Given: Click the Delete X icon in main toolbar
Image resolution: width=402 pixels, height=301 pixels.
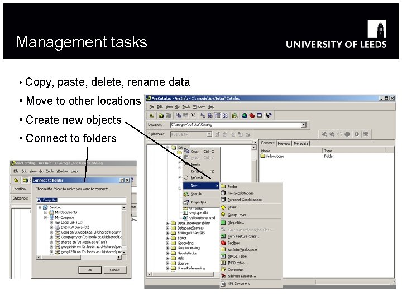Looking at the screenshot, I should tap(193, 115).
